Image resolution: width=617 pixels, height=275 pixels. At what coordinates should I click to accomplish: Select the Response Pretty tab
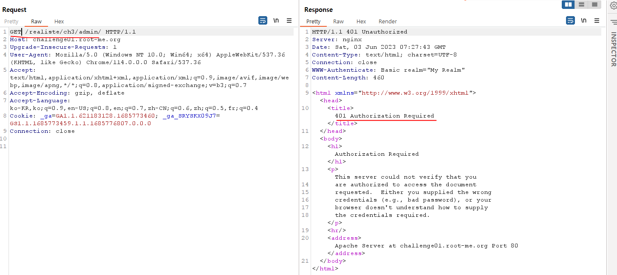(313, 21)
